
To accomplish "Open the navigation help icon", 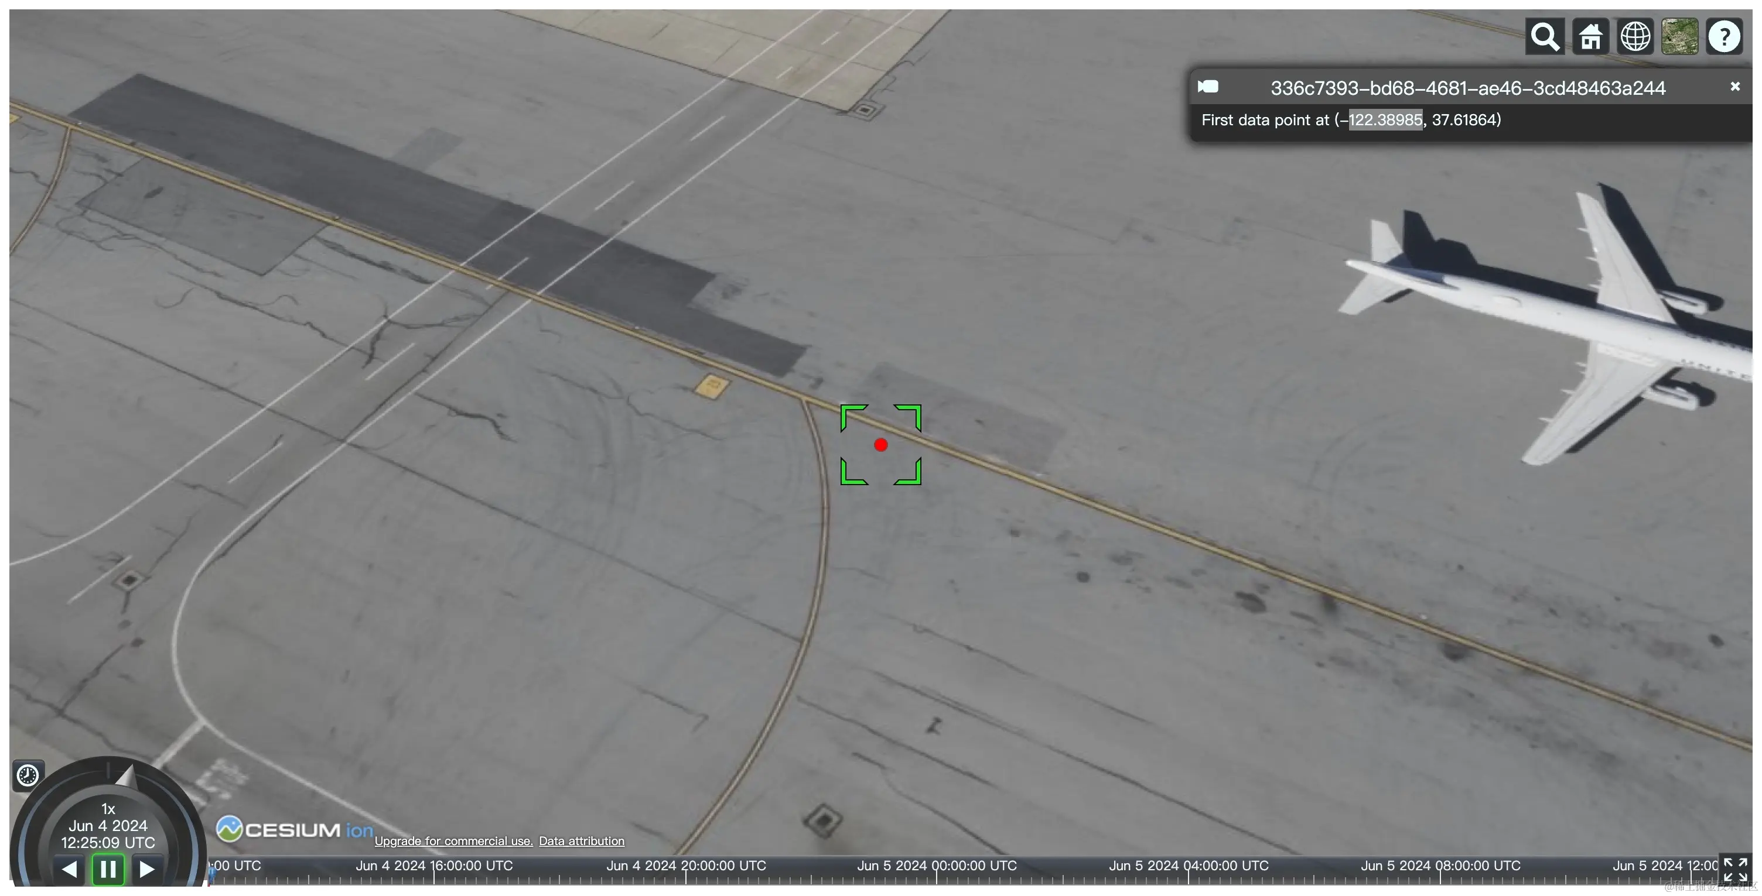I will click(1725, 36).
